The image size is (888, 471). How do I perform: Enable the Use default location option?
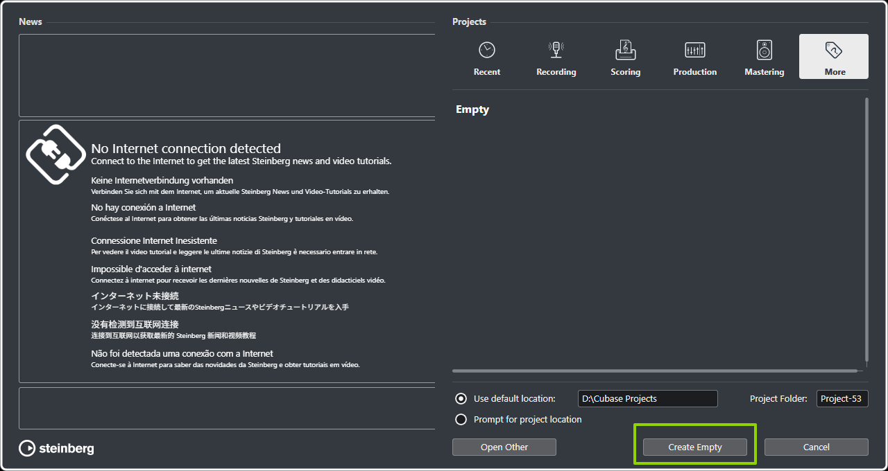(x=461, y=399)
